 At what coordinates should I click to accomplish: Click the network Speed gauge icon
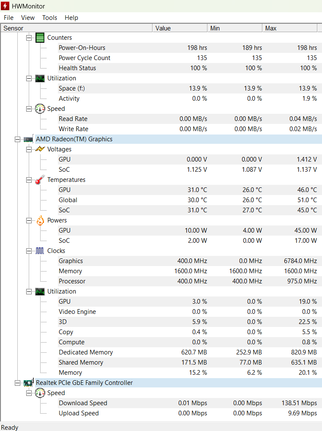[40, 393]
